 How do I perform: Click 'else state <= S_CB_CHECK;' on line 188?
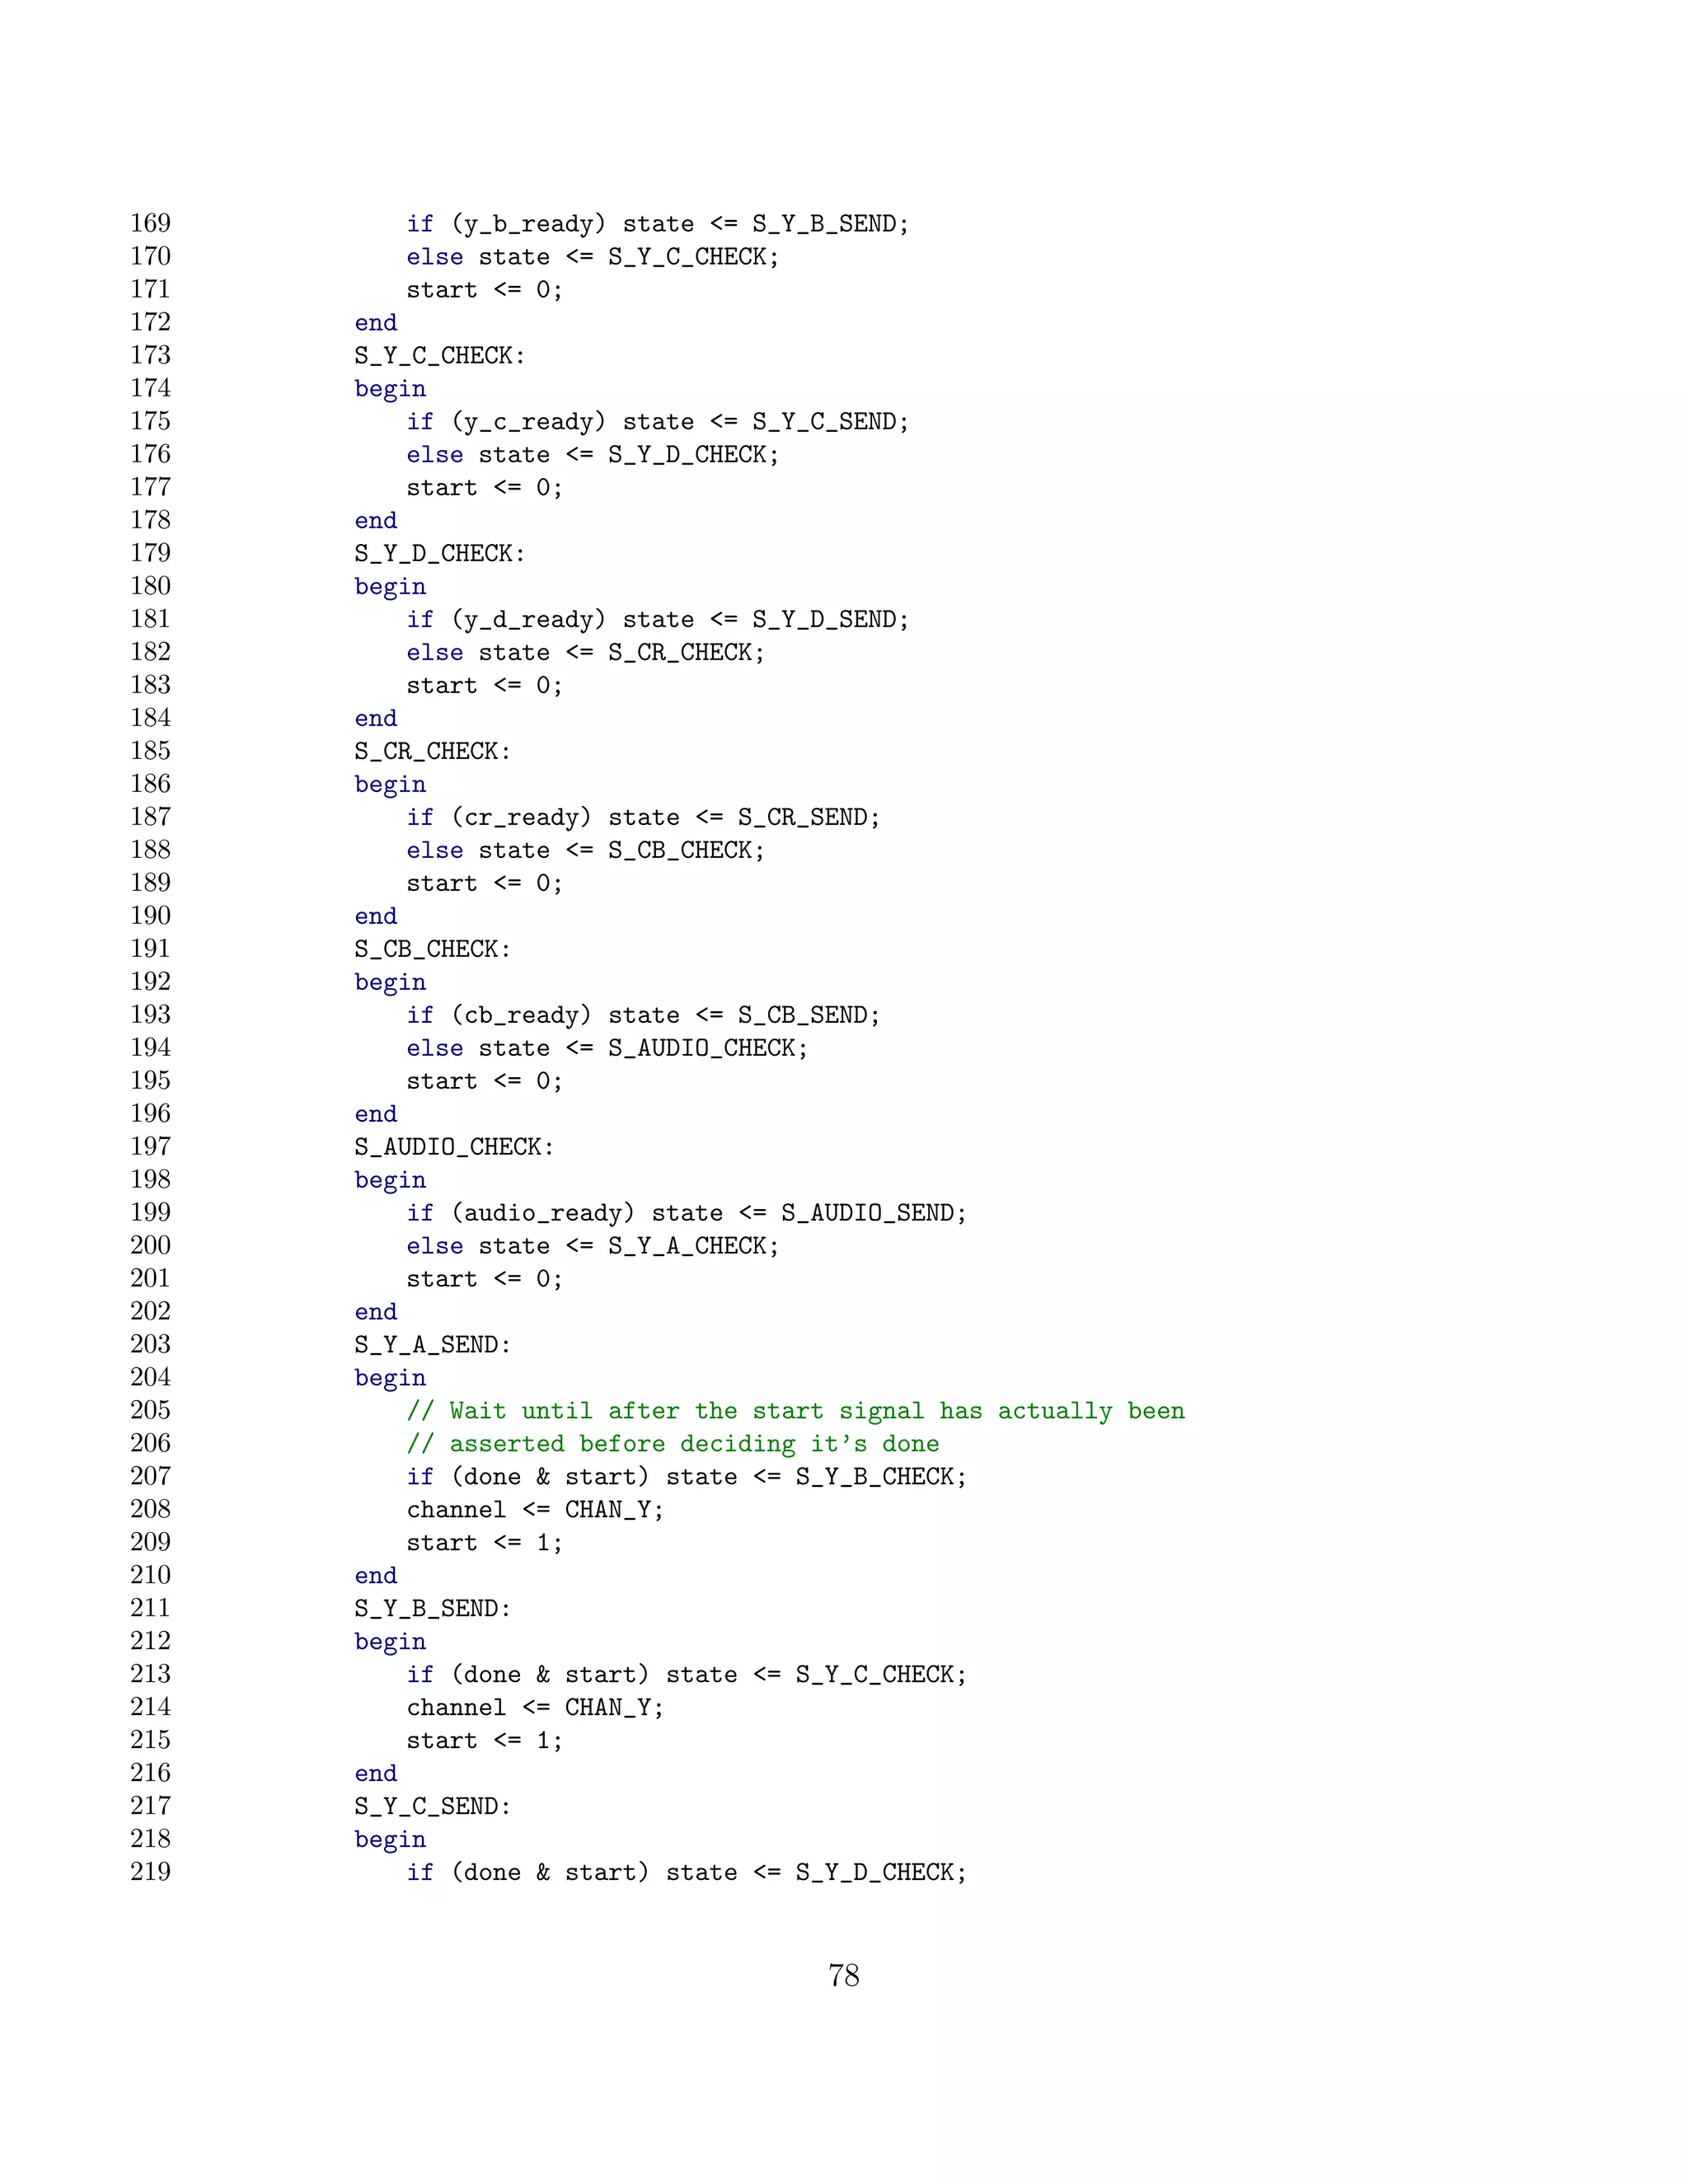[x=585, y=851]
